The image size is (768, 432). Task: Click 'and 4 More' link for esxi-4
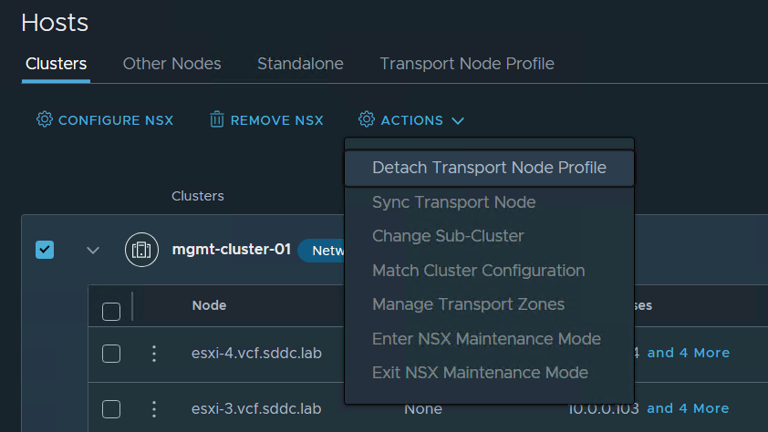click(688, 353)
